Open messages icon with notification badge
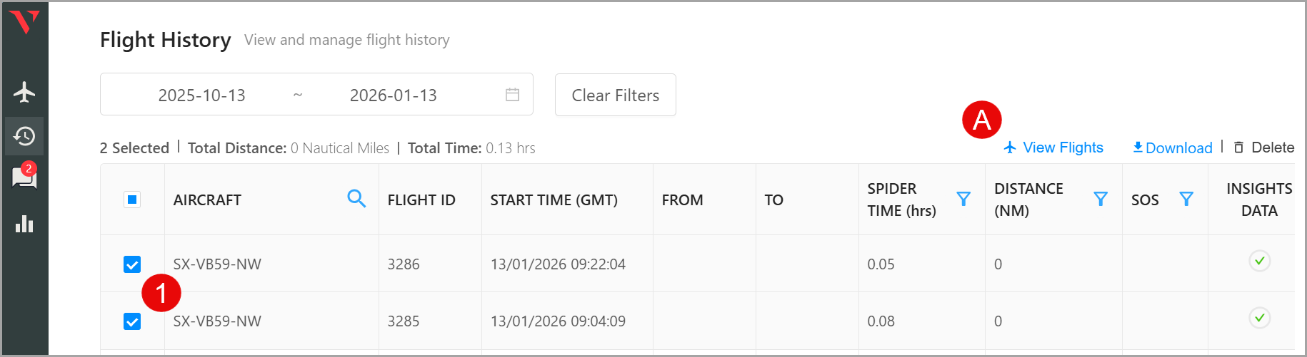 tap(24, 177)
